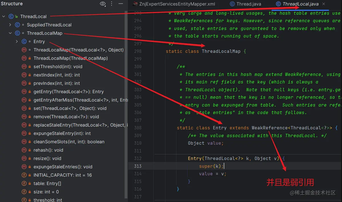Screen dimensions: 342x202
Task: Select the SuppliedThreadLocal class icon
Action: tap(17, 25)
